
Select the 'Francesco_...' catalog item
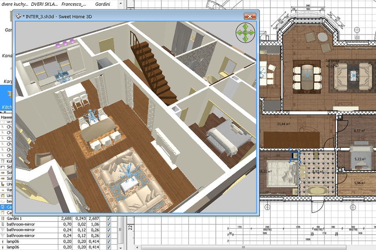pos(74,4)
